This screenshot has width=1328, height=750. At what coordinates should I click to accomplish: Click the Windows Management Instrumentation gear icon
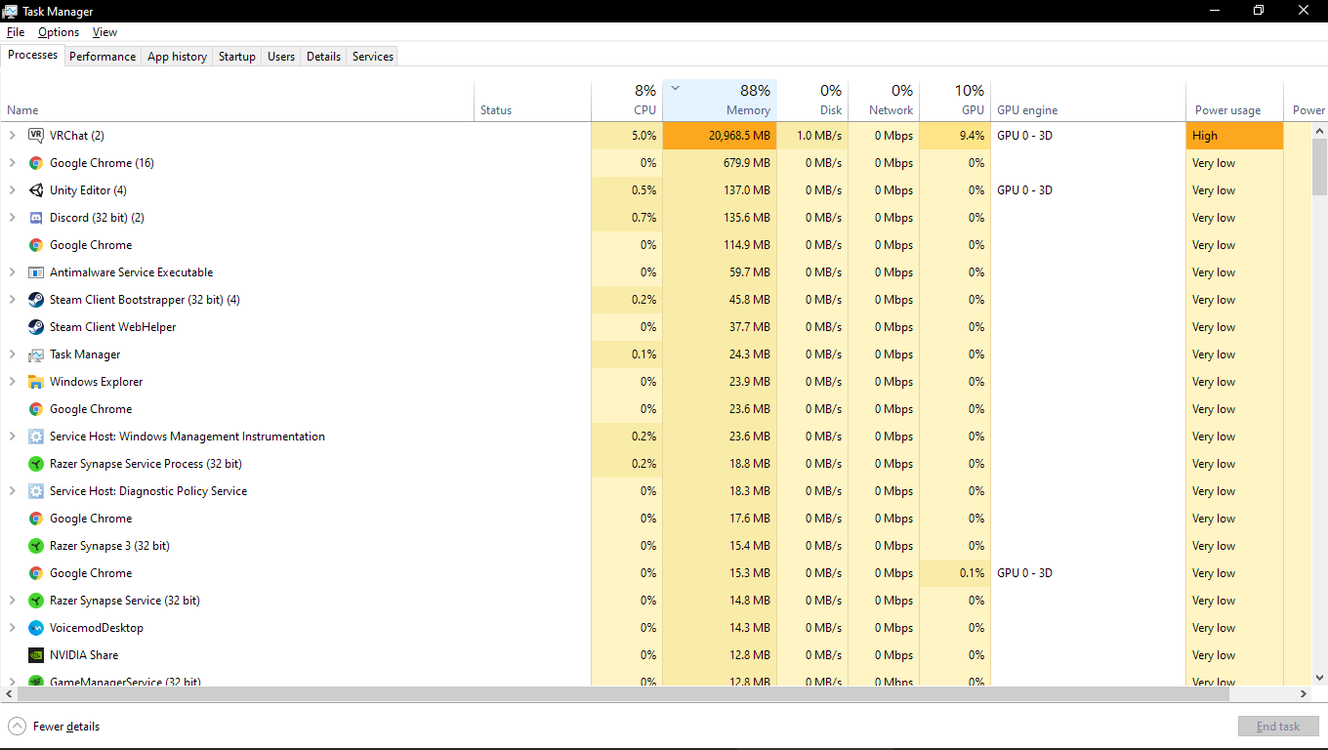click(36, 437)
